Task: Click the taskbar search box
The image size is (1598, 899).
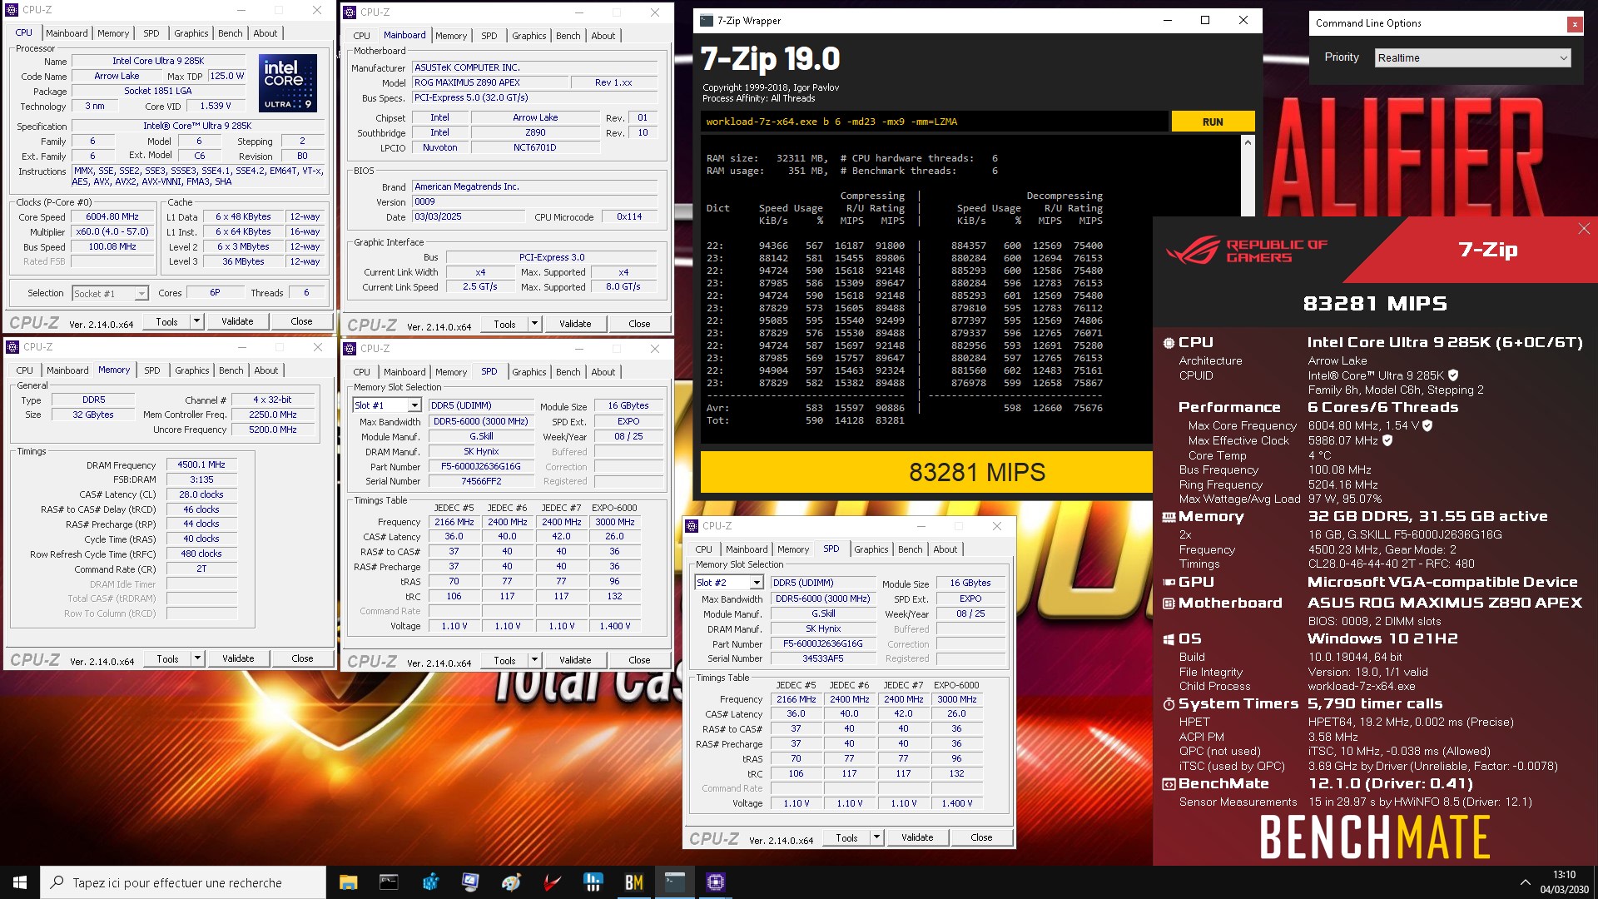Action: pyautogui.click(x=183, y=882)
